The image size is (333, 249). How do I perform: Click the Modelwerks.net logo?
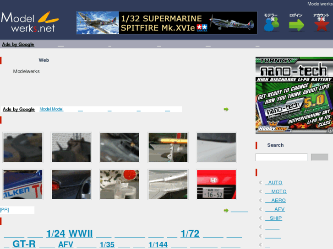point(30,22)
